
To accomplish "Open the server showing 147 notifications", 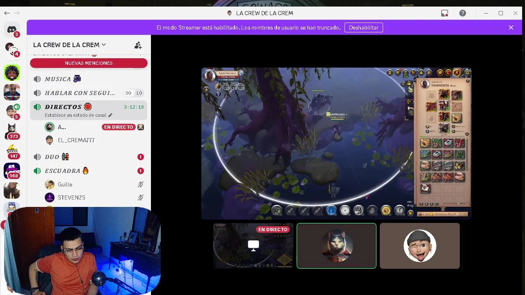I will [x=12, y=151].
